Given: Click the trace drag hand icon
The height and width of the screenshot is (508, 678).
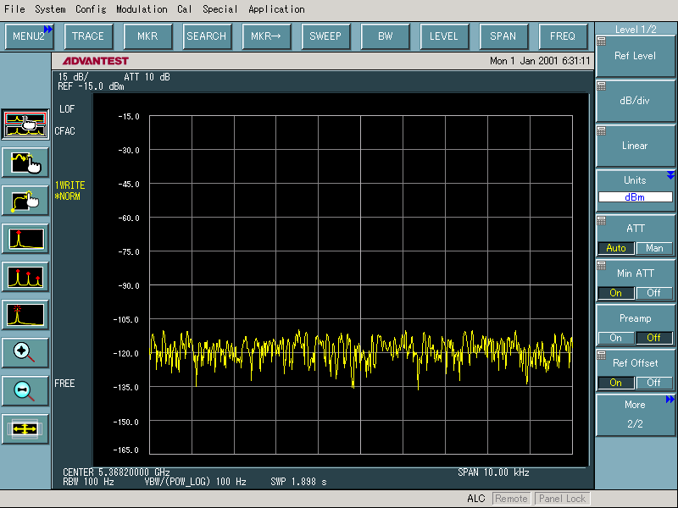Looking at the screenshot, I should [25, 162].
